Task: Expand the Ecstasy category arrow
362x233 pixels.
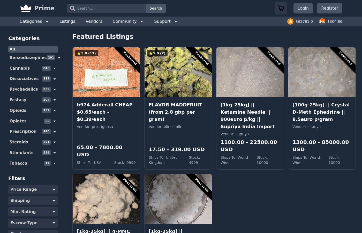Action: 55,100
